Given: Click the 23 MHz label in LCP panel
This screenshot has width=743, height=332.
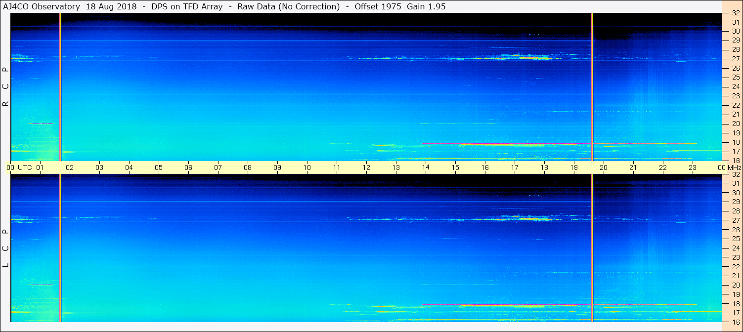Looking at the screenshot, I should 735,257.
